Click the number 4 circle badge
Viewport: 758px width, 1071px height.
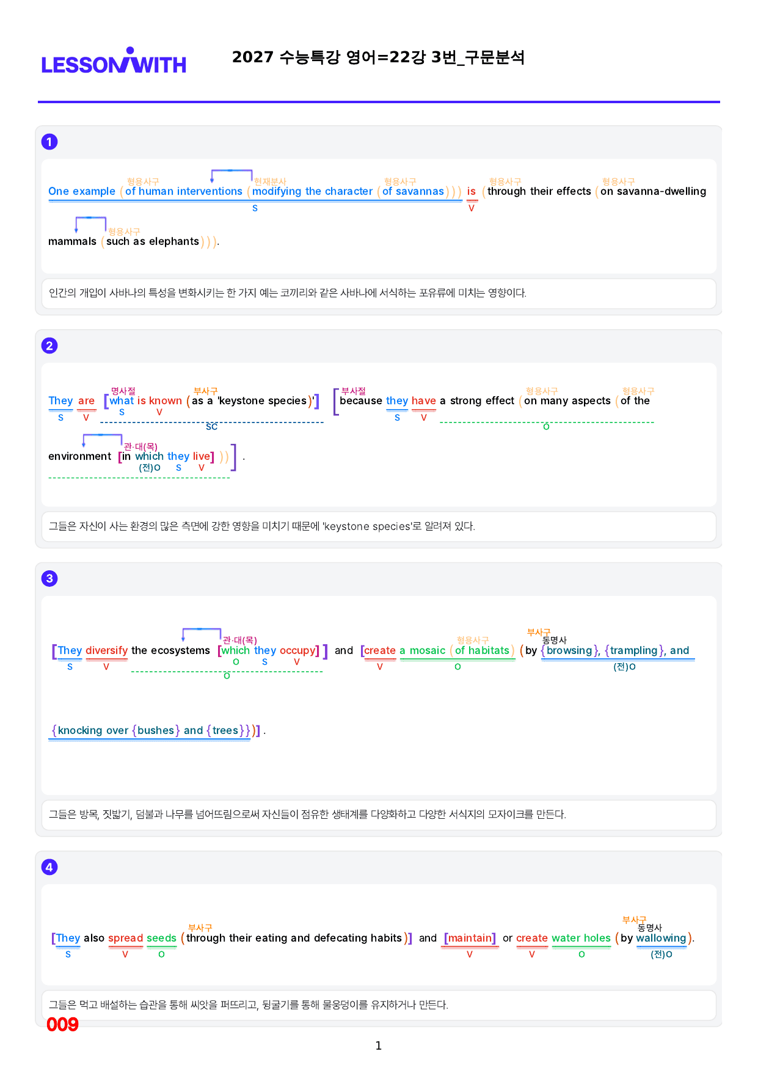pos(49,867)
